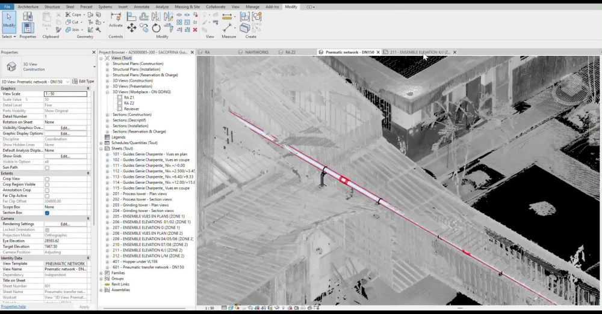
Task: Select the Offset tool
Action: 144,16
